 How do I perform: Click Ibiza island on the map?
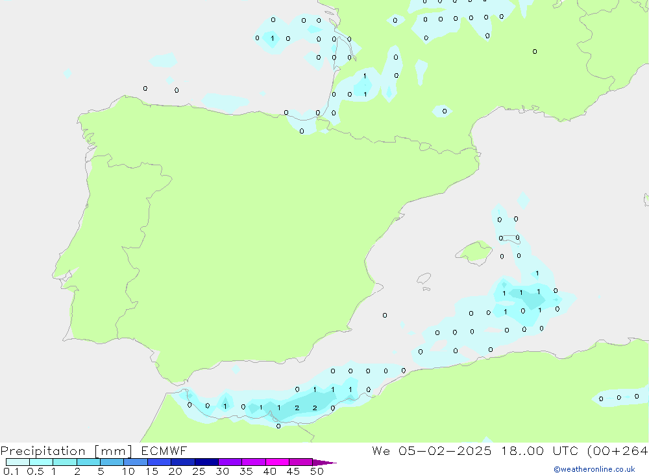pyautogui.click(x=423, y=279)
